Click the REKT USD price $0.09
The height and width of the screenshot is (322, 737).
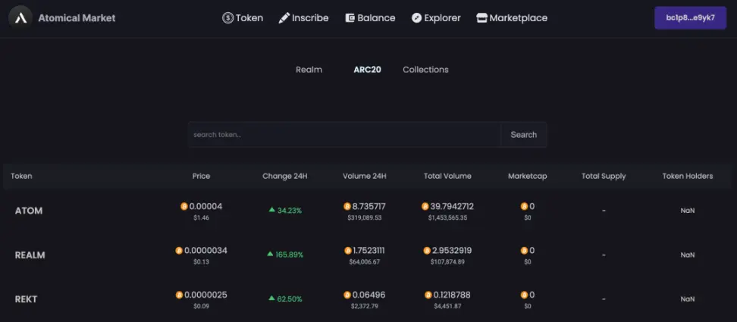(201, 306)
